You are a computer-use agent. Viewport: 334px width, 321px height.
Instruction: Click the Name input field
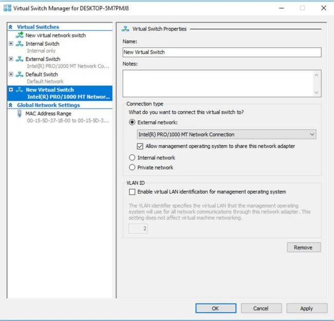(222, 52)
